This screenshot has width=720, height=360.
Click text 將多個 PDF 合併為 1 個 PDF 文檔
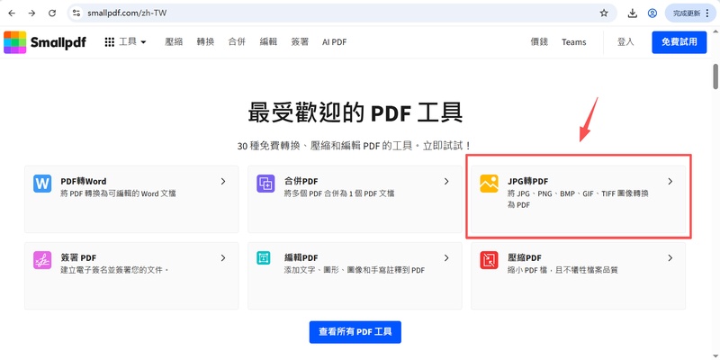pyautogui.click(x=339, y=193)
